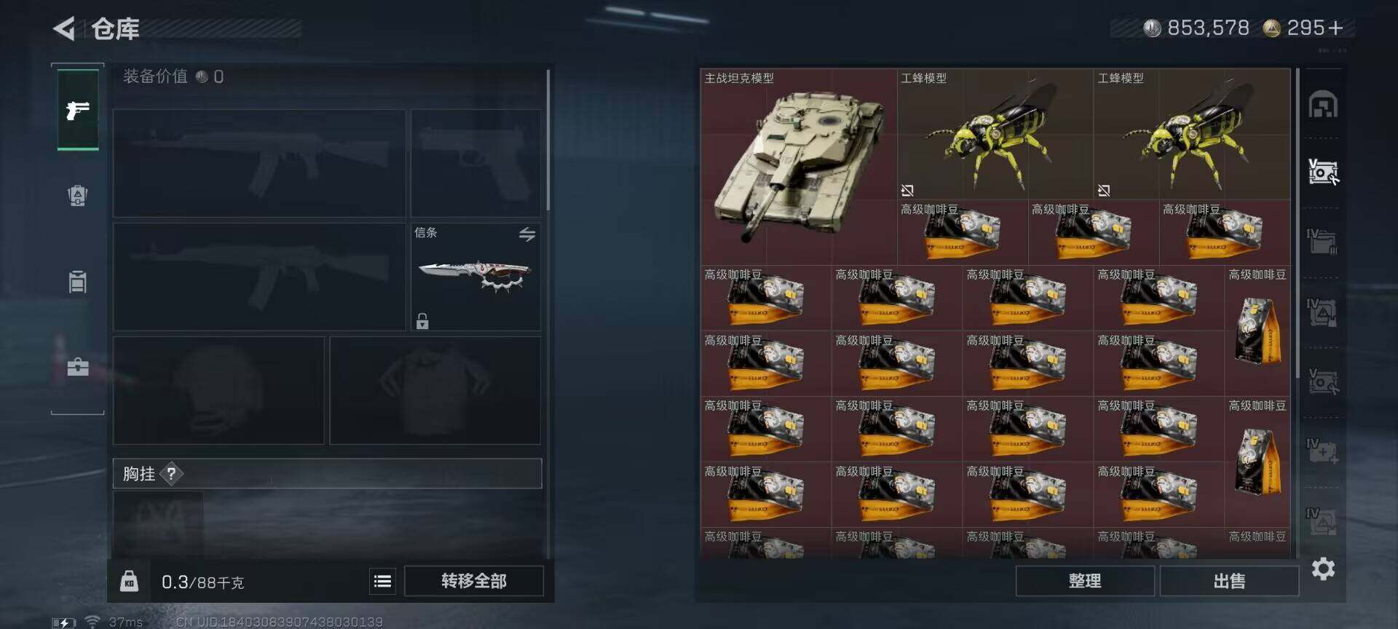Toggle the lock on 信条 knife slot
Viewport: 1398px width, 629px height.
click(422, 320)
